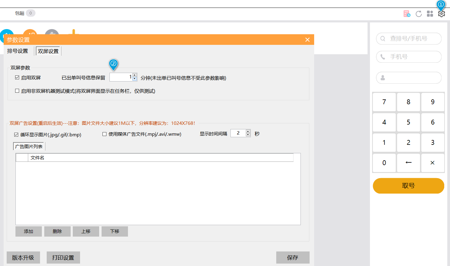Click the refresh arrow icon
The width and height of the screenshot is (450, 266).
(x=418, y=14)
